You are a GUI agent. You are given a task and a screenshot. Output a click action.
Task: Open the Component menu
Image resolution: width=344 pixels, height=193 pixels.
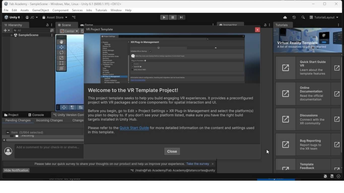60,10
